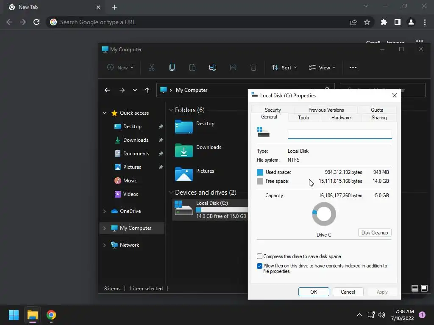Screen dimensions: 434x325
Task: Click OK in the Properties dialog
Action: (314, 292)
